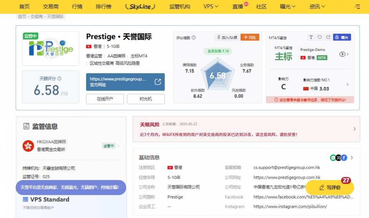Click the share icon in the MT4/5 panel

(x=328, y=37)
